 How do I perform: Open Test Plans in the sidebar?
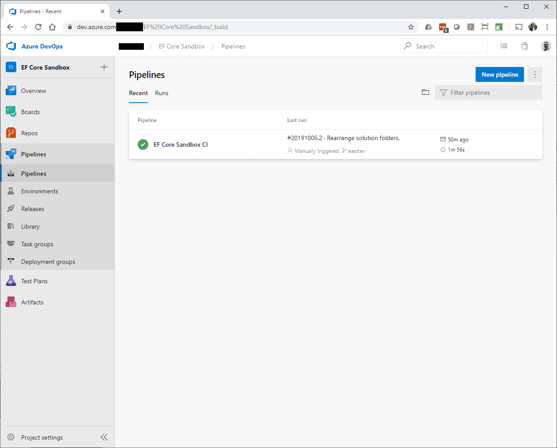[34, 281]
